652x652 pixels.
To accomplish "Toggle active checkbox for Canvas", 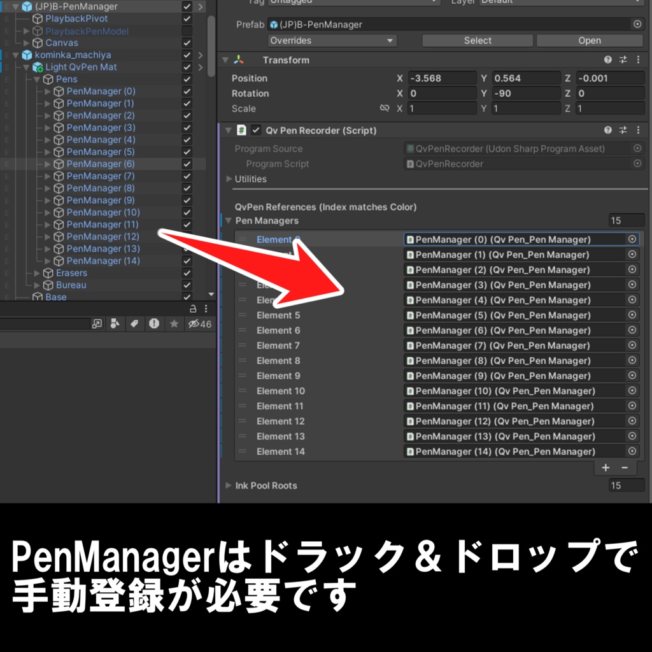I will [187, 43].
